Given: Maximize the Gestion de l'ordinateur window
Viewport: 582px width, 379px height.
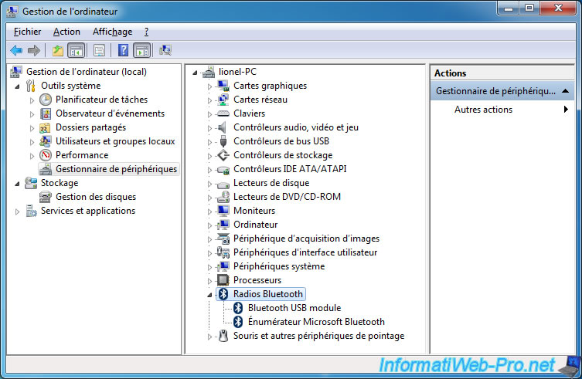Looking at the screenshot, I should click(x=529, y=8).
